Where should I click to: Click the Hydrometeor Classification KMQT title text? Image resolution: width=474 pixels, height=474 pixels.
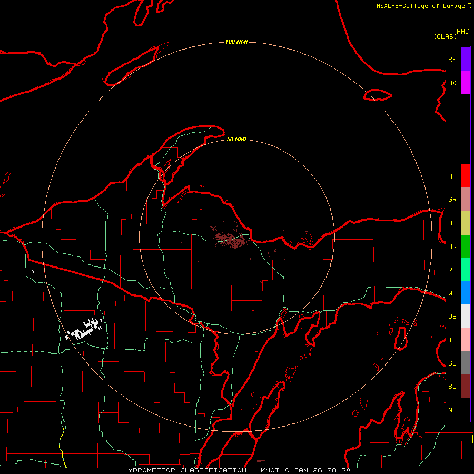coord(237,470)
